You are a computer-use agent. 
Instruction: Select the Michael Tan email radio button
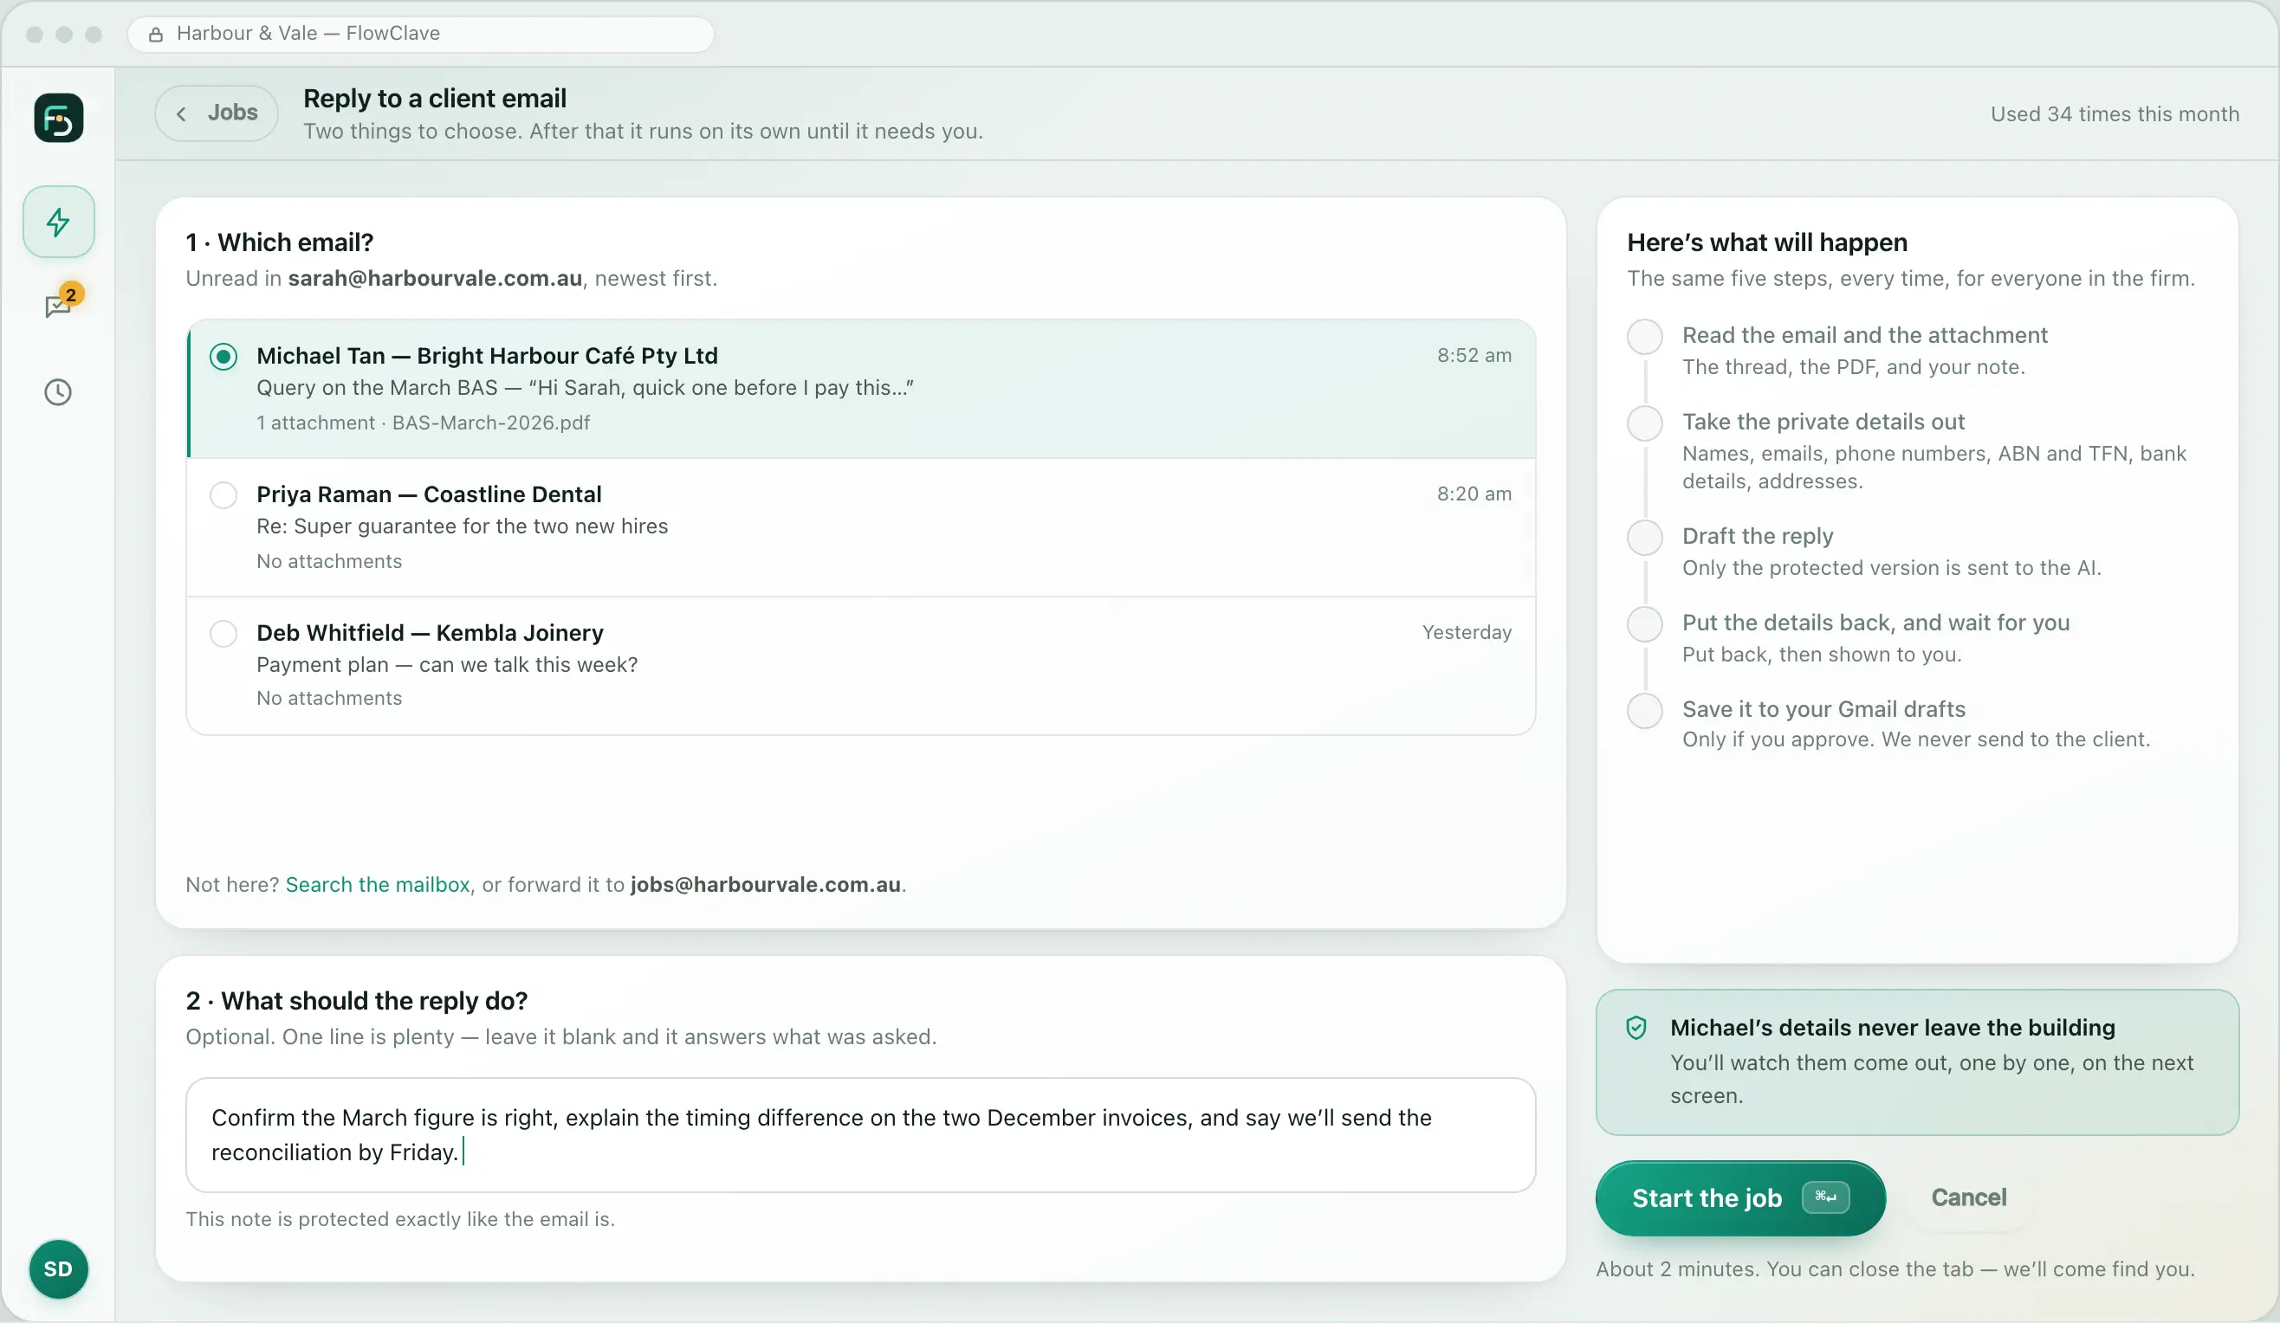[223, 357]
